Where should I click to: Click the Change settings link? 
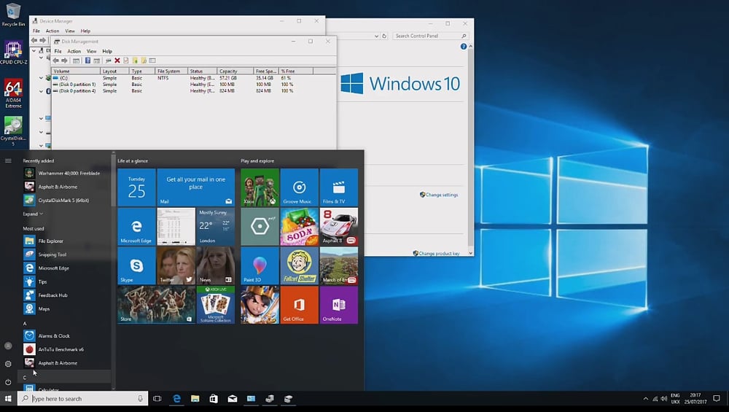coord(441,195)
